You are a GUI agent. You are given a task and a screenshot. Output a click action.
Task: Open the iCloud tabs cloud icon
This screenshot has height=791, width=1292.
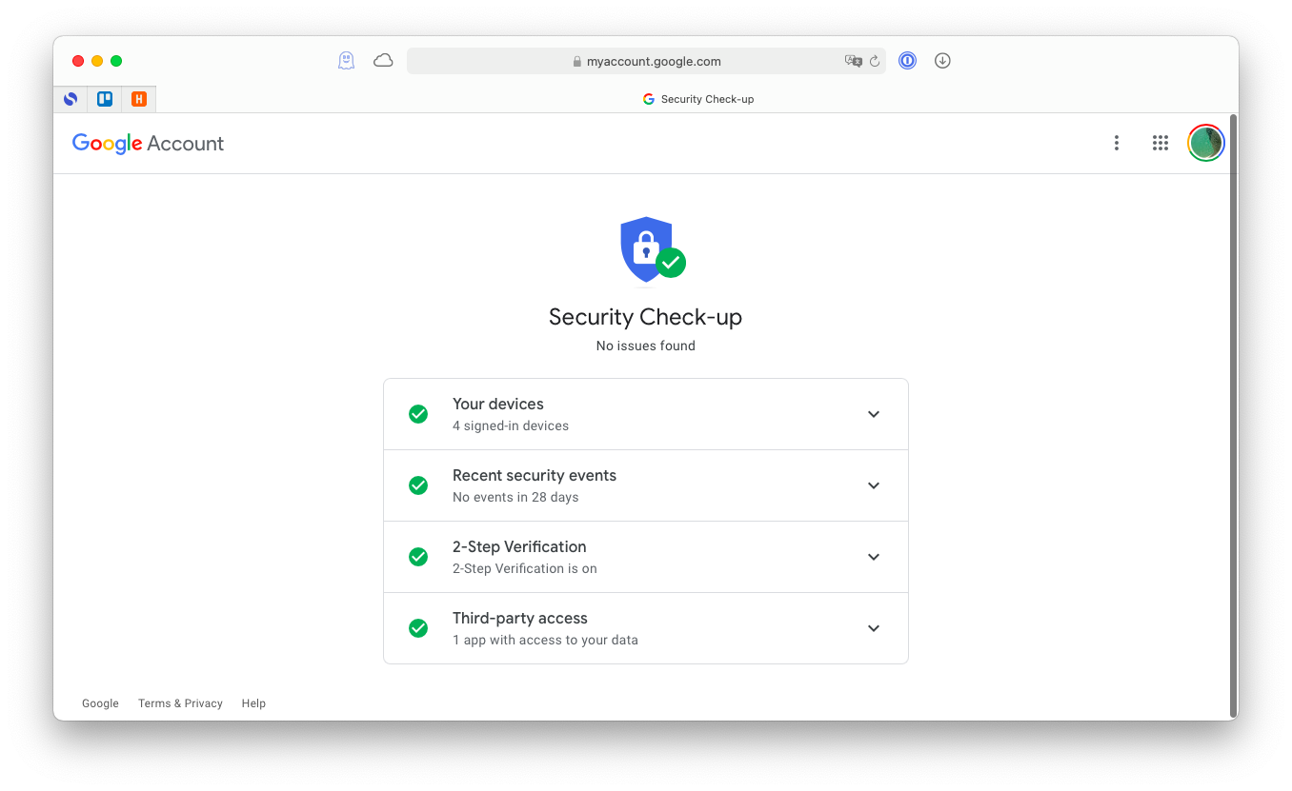pyautogui.click(x=383, y=61)
